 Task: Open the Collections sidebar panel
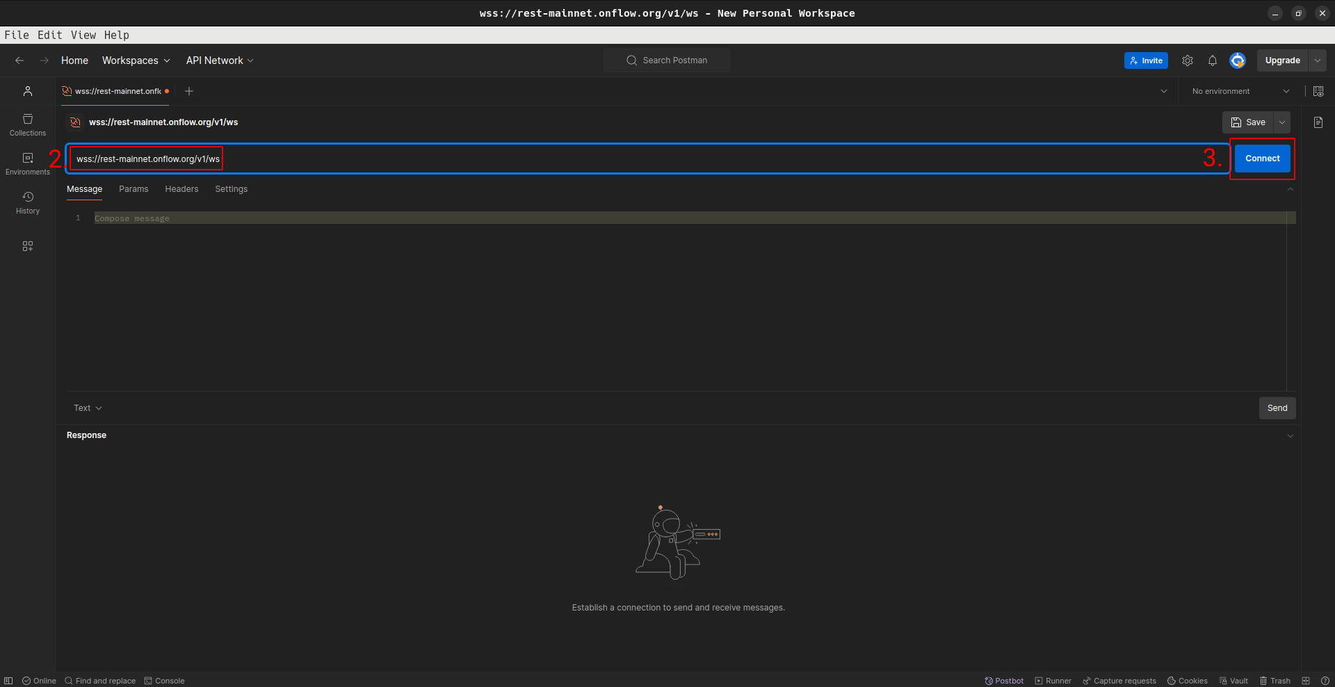tap(28, 124)
